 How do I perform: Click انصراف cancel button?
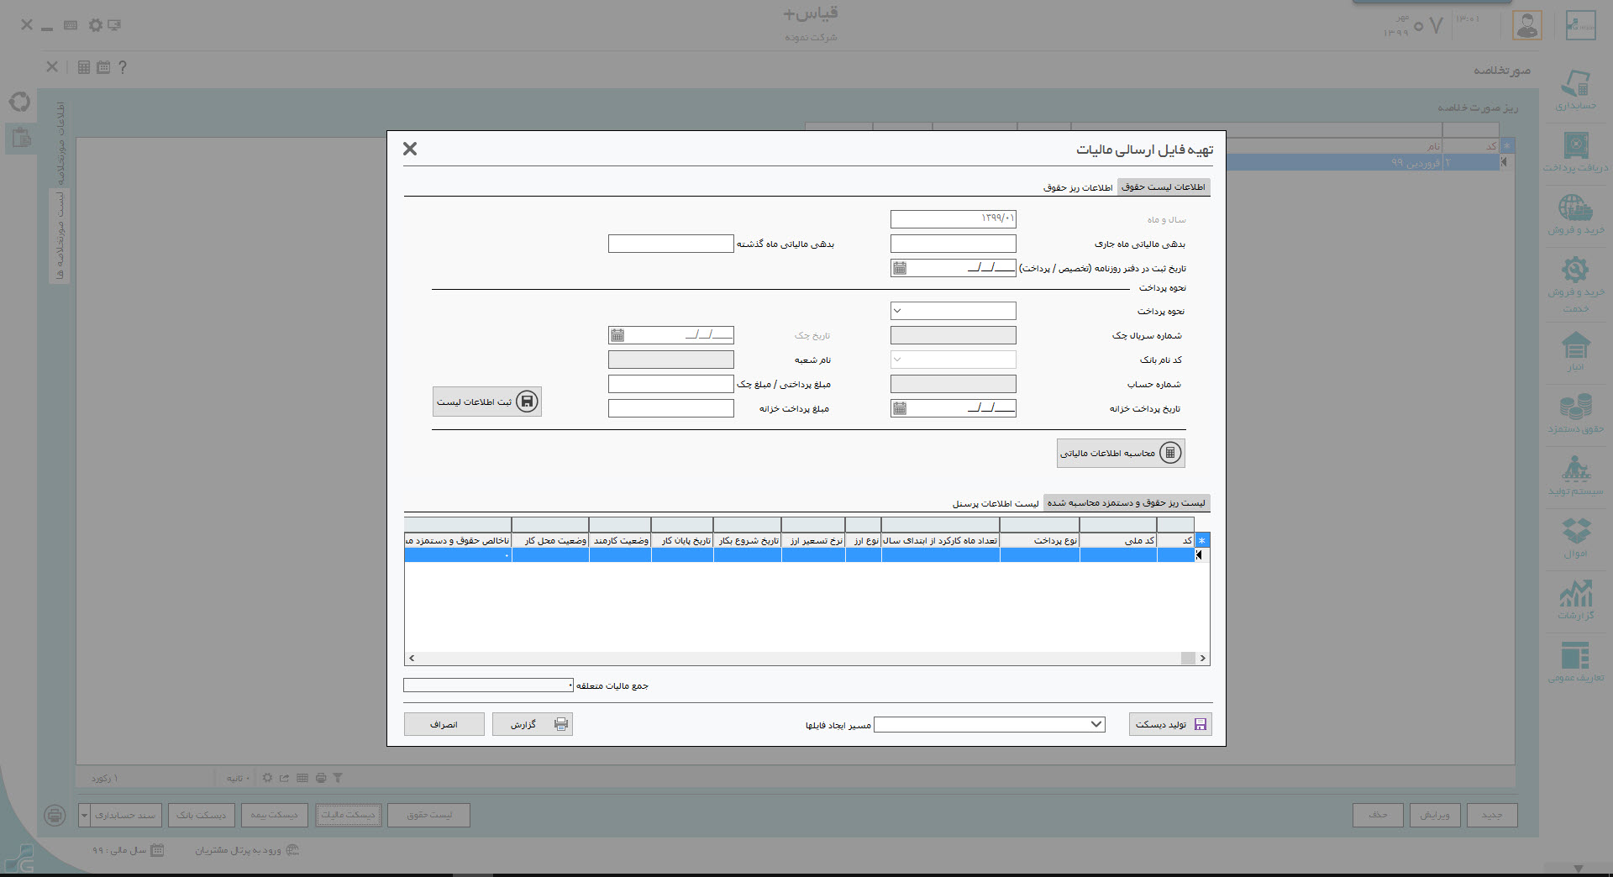(444, 724)
